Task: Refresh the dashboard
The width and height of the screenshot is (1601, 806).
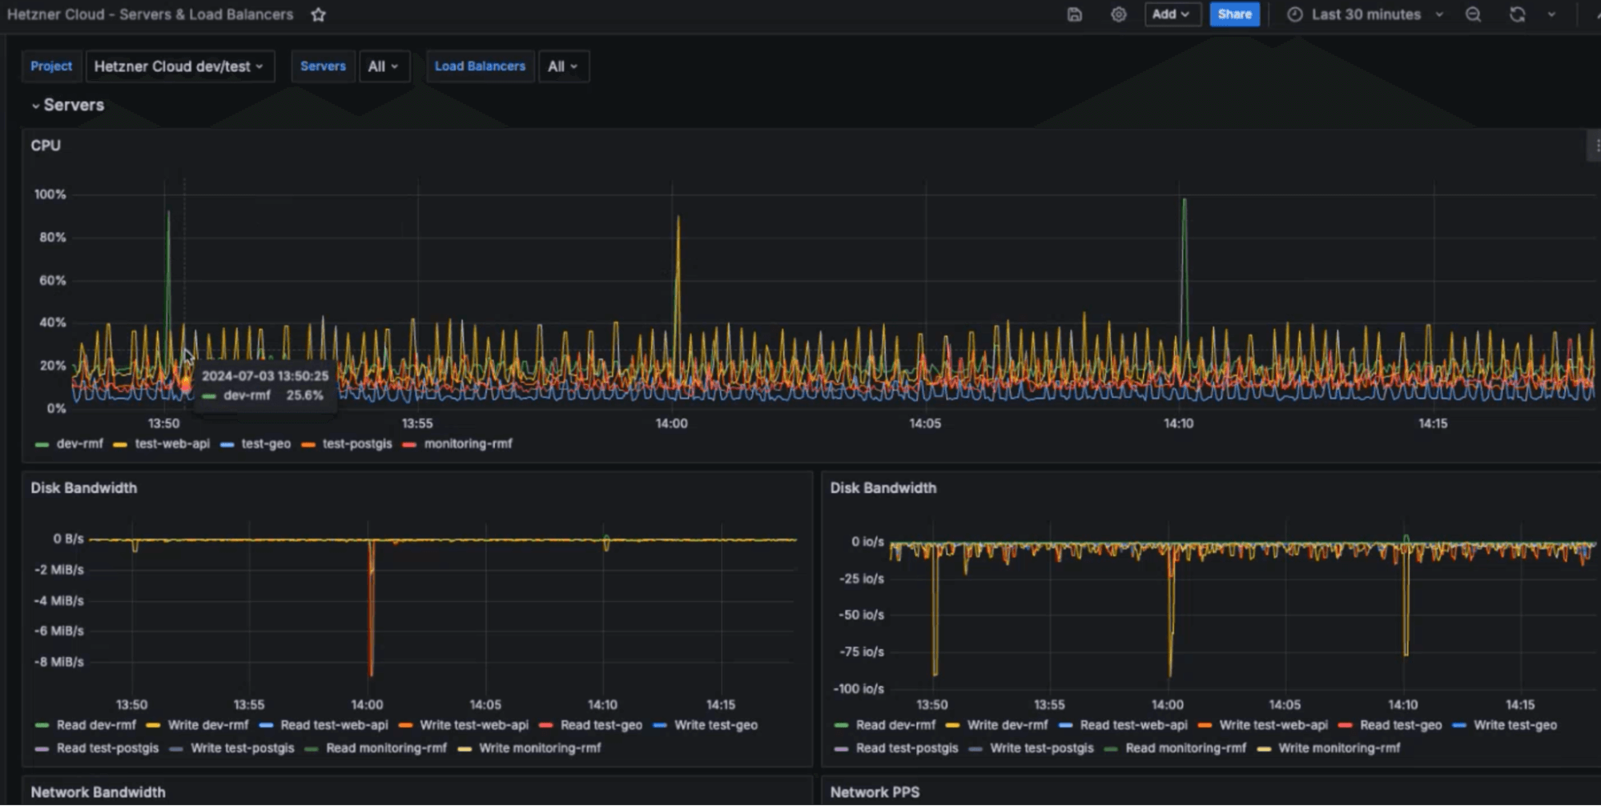Action: pyautogui.click(x=1517, y=14)
